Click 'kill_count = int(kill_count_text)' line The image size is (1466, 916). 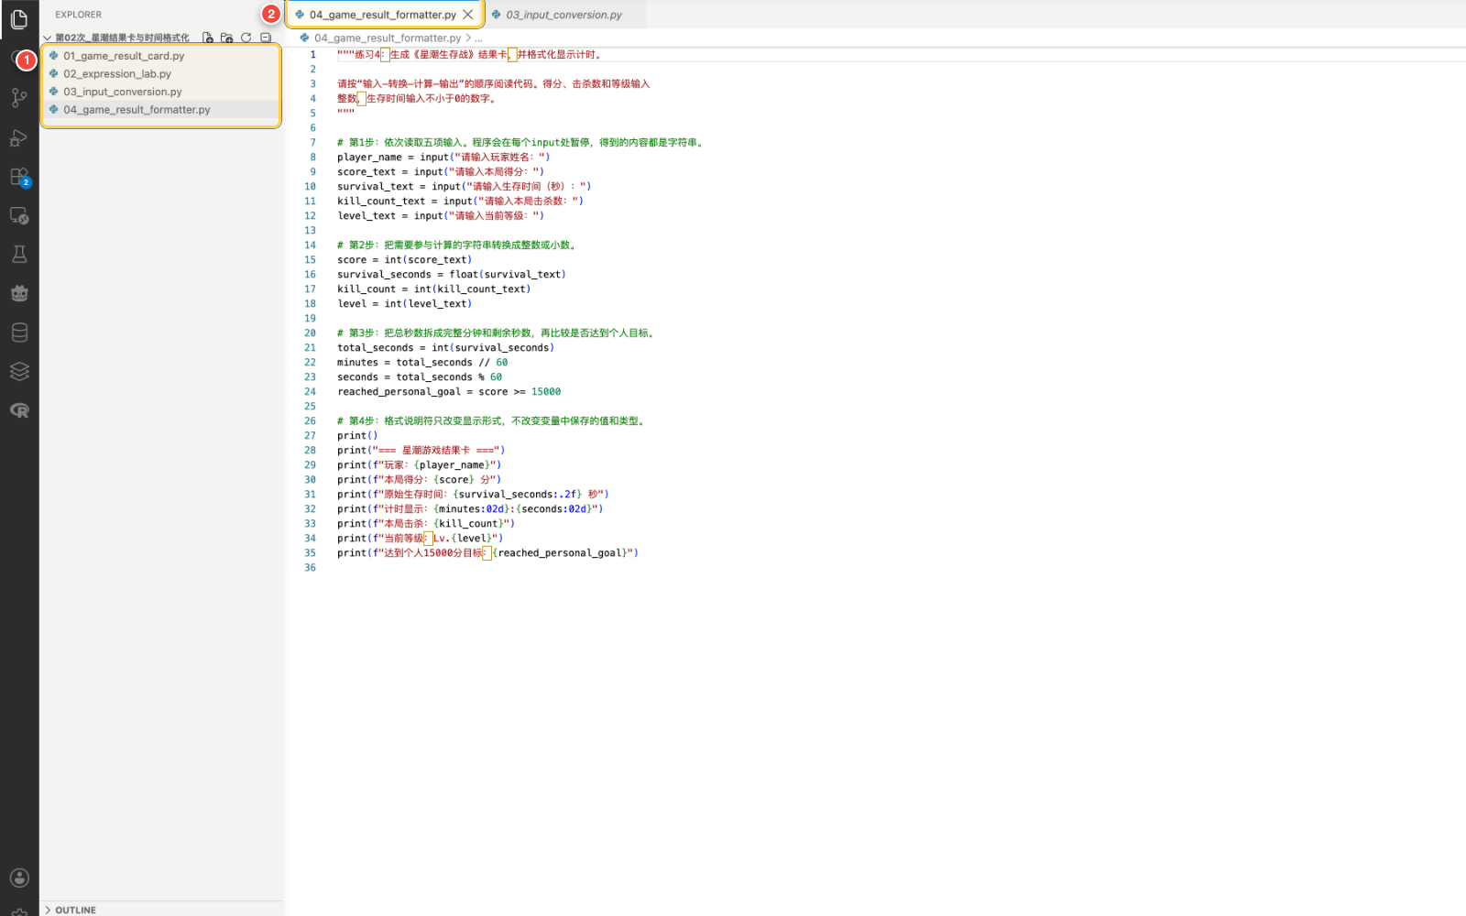click(434, 289)
